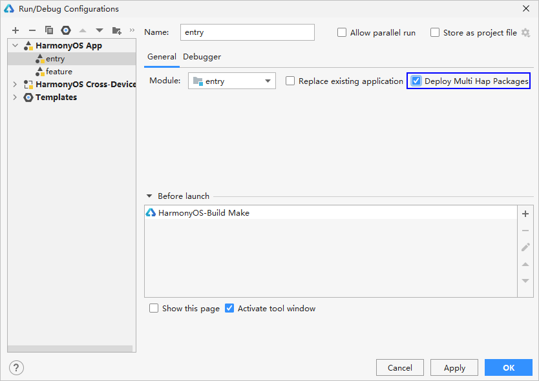
Task: Open settings gear beside Store as project file
Action: tap(526, 32)
